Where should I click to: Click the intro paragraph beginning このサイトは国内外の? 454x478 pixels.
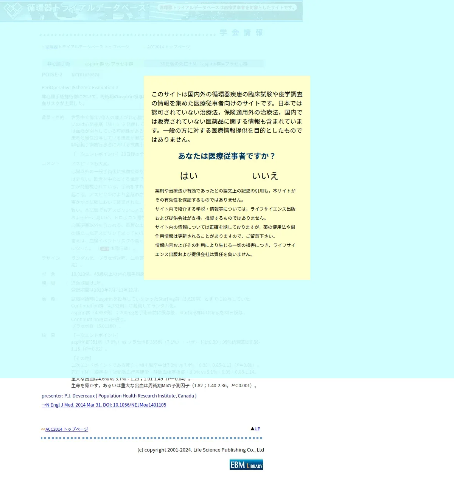tap(227, 117)
